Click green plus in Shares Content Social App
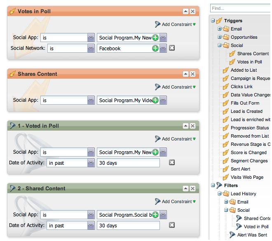 click(x=155, y=100)
